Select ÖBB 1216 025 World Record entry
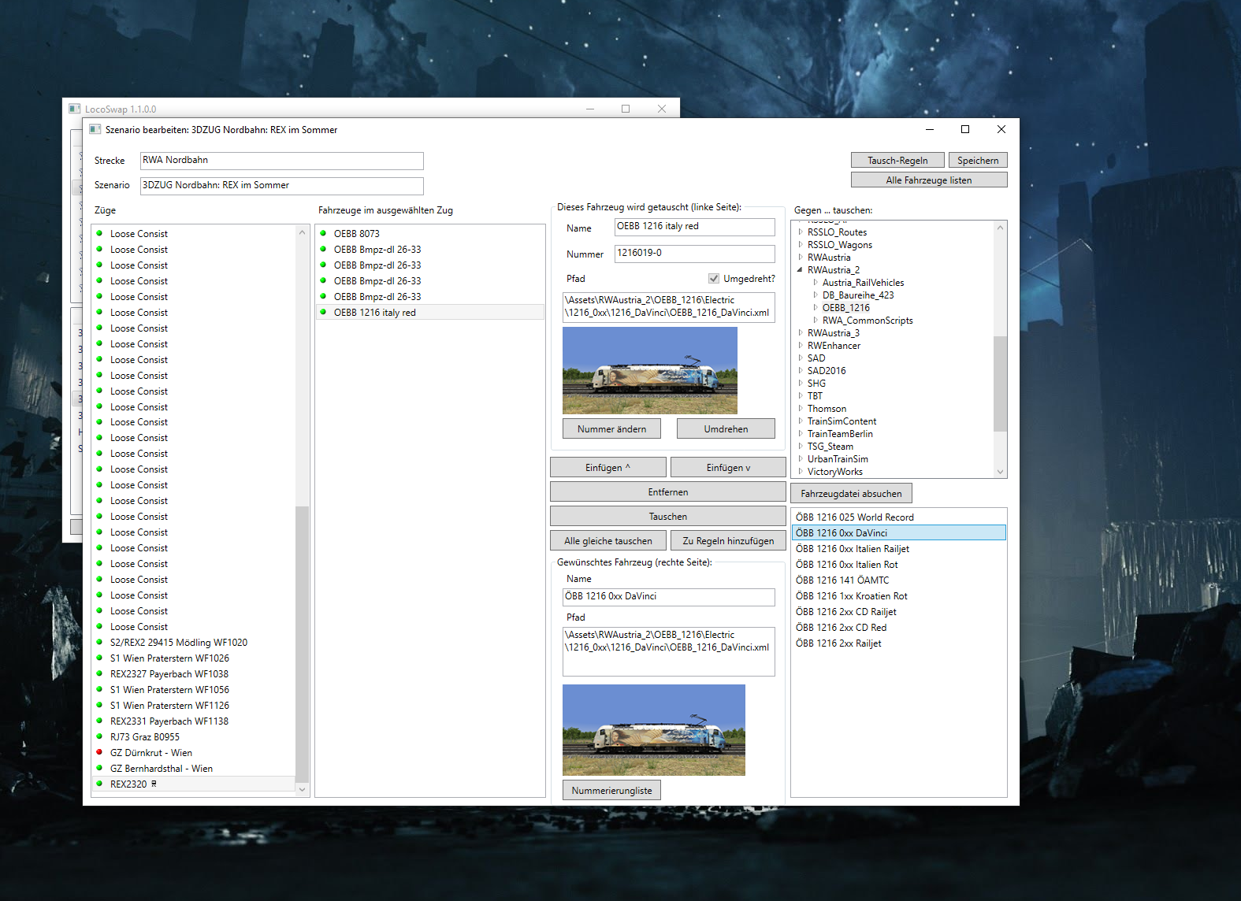 click(854, 517)
